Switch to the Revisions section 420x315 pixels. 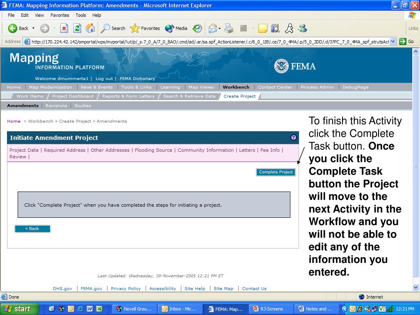click(x=56, y=105)
